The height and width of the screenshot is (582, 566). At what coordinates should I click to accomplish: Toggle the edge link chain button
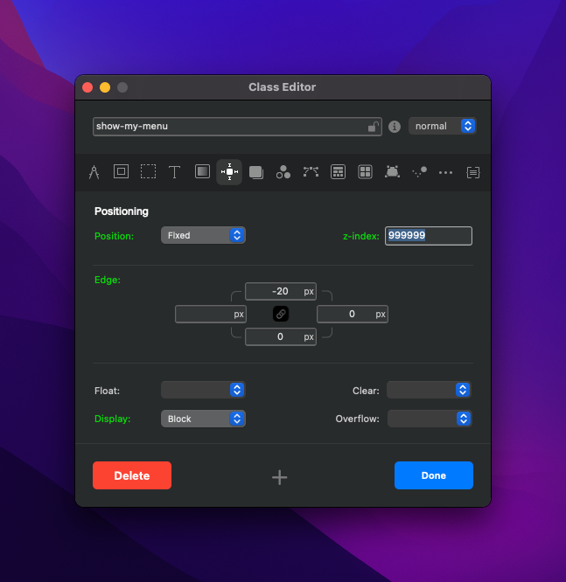[281, 314]
